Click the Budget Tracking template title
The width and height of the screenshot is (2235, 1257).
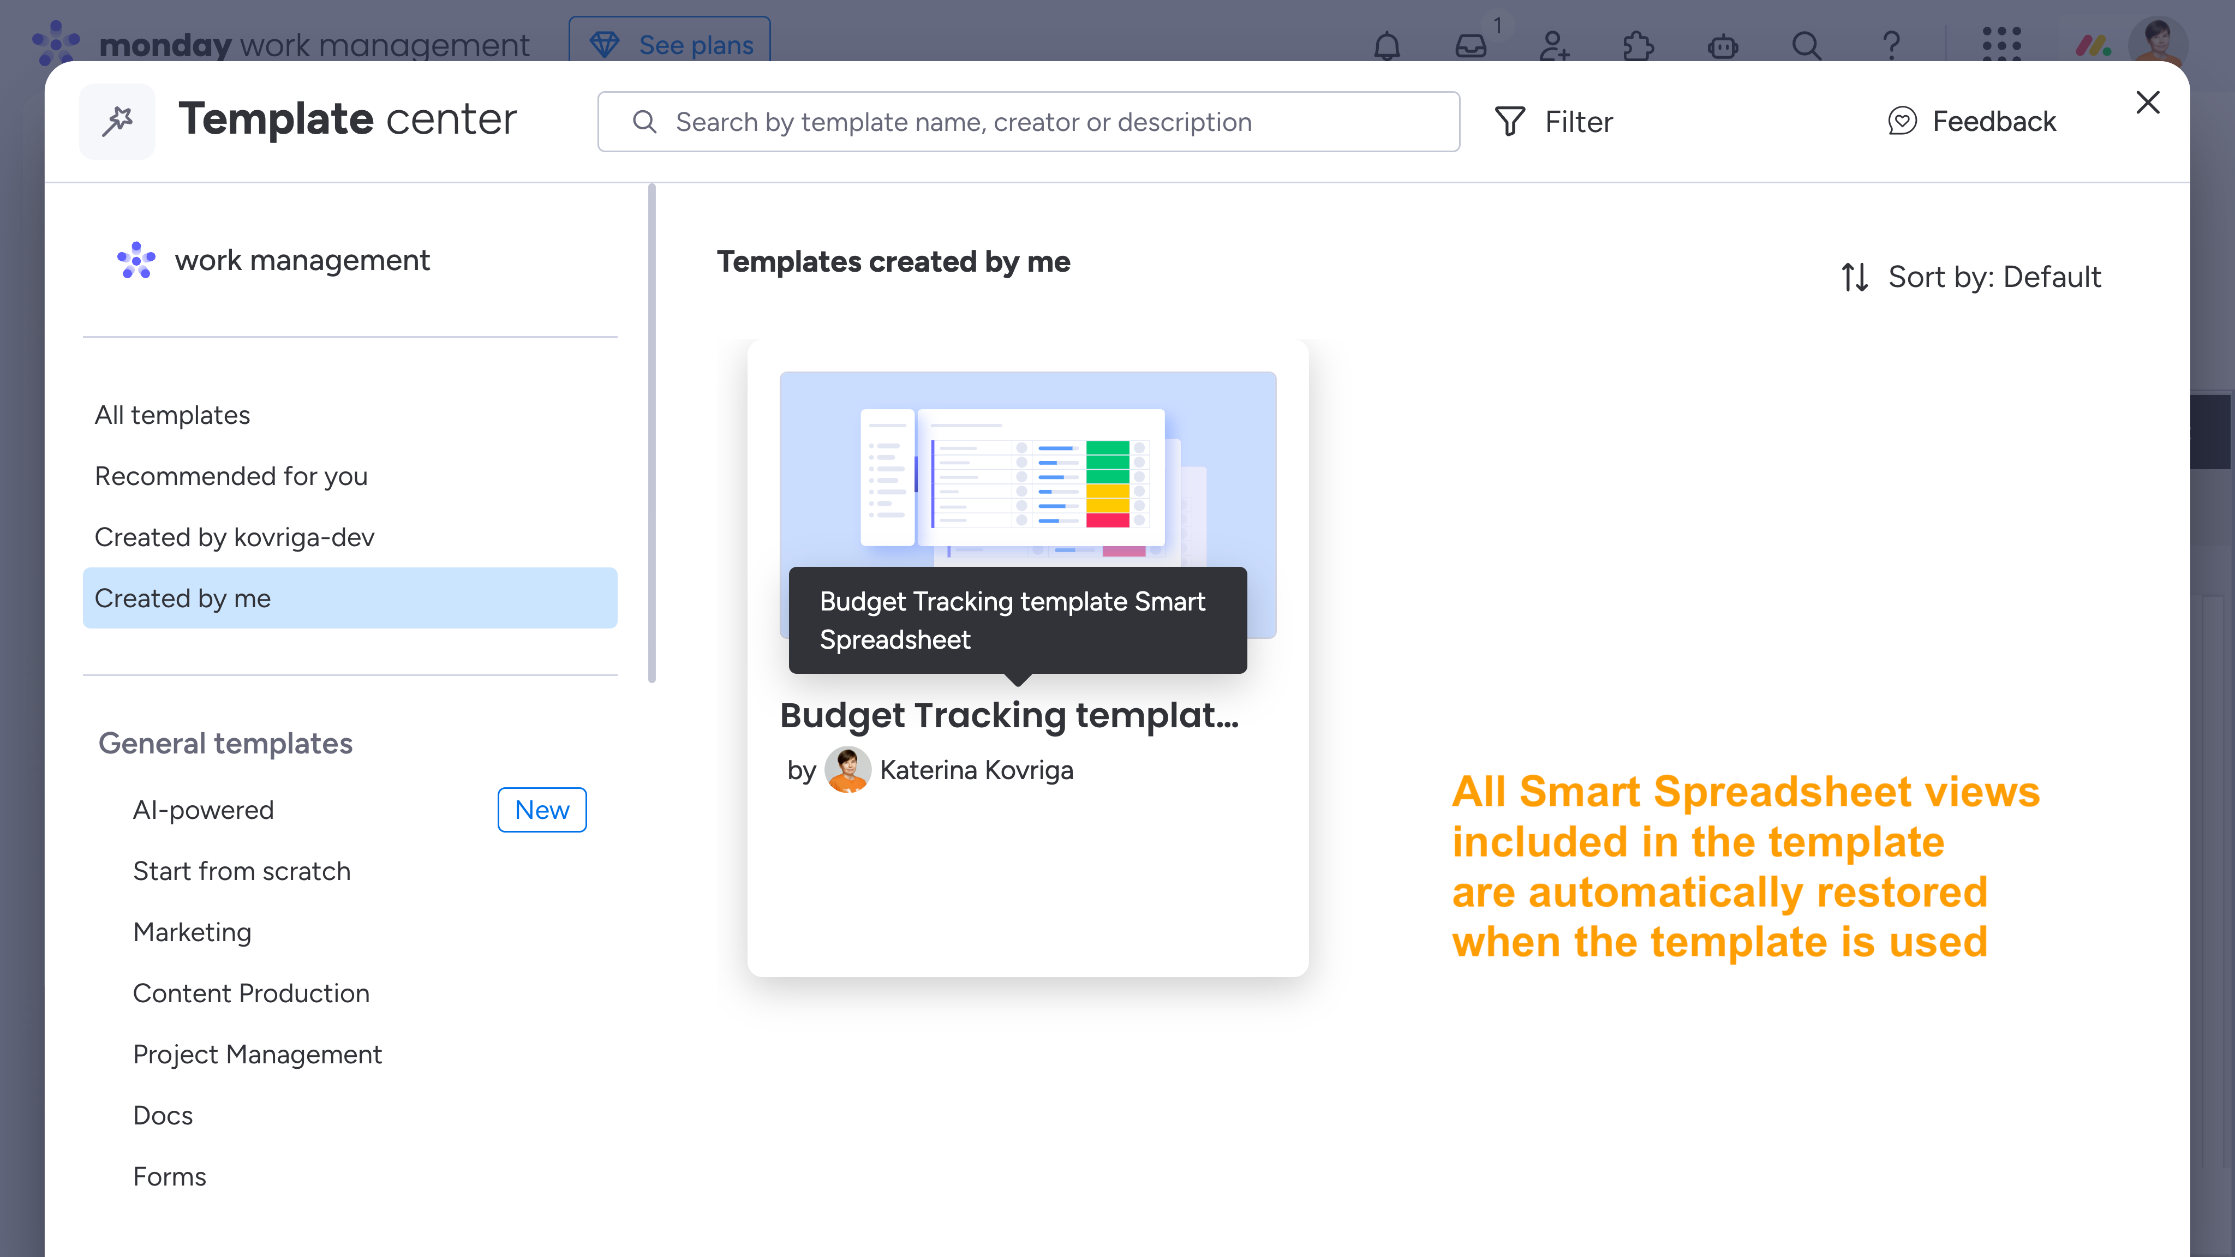coord(1009,716)
